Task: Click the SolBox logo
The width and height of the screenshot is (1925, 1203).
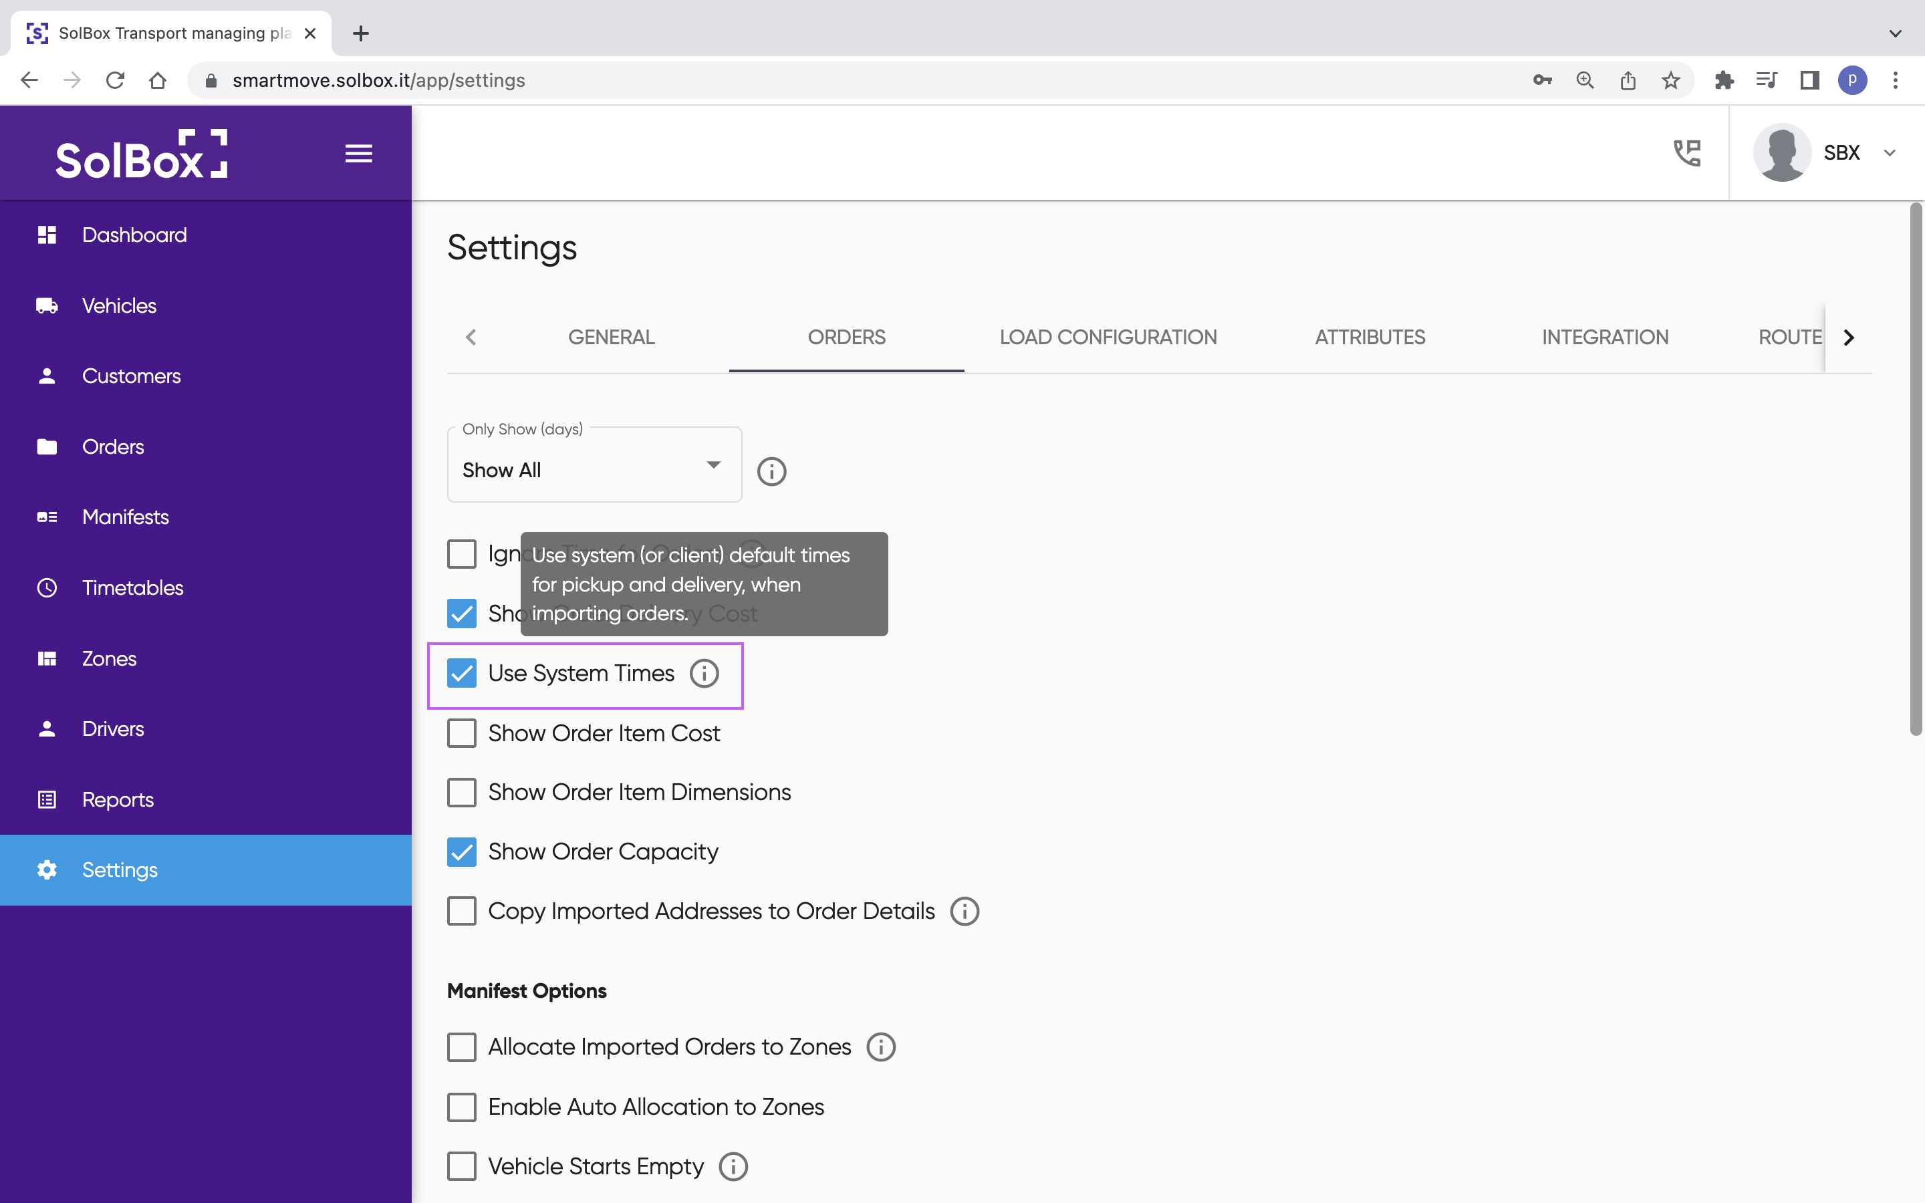Action: coord(142,154)
